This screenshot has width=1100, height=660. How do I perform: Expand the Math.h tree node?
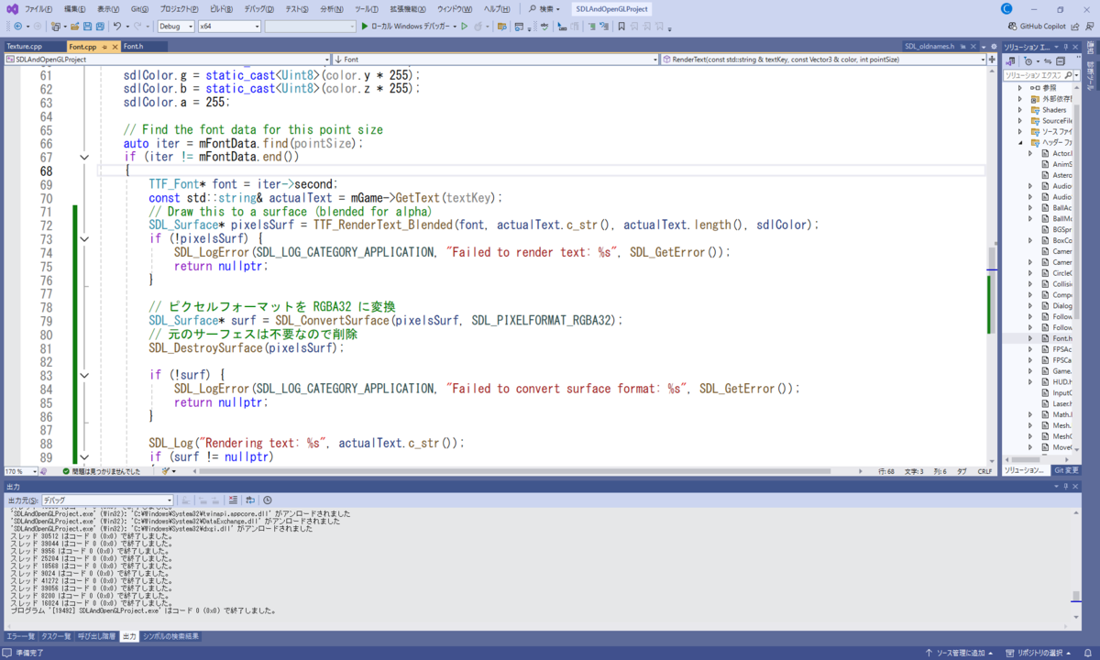click(x=1030, y=414)
